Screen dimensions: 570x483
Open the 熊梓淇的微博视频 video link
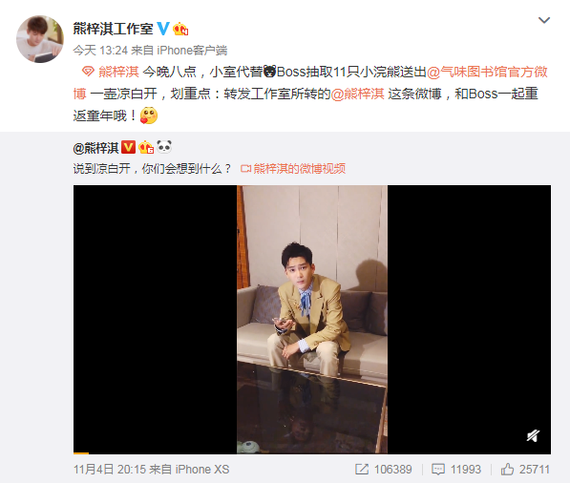(x=293, y=169)
